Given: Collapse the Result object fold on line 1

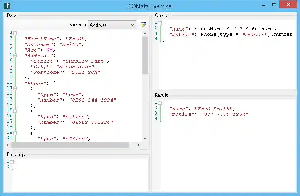Looking at the screenshot, I should (160, 103).
